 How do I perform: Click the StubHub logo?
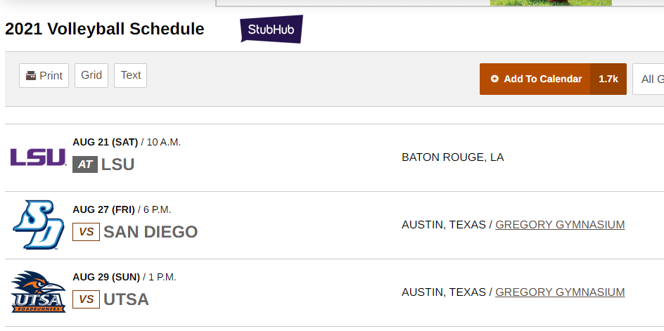(x=271, y=30)
